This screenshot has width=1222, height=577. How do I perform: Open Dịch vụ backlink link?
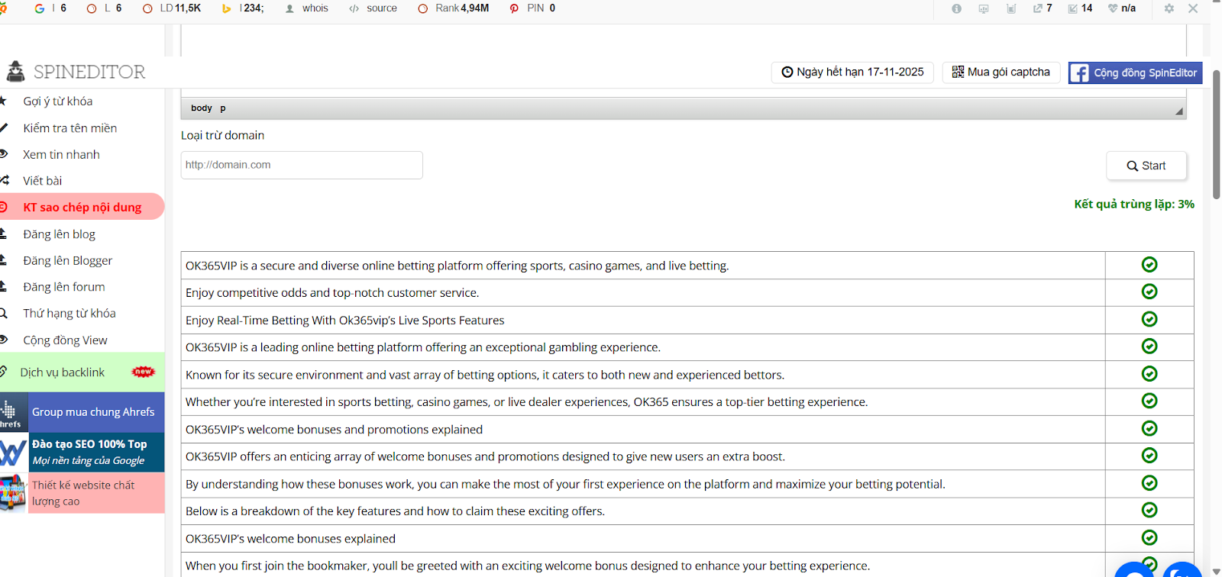tap(63, 372)
